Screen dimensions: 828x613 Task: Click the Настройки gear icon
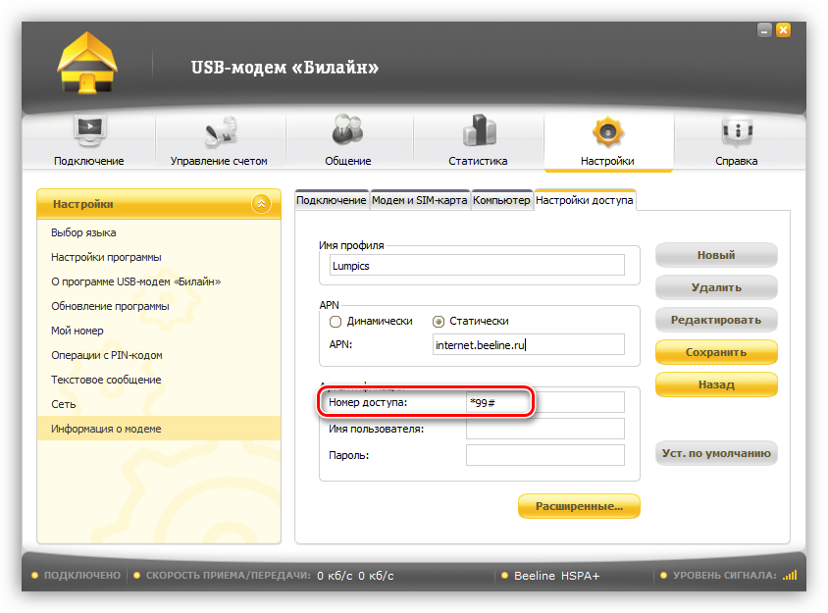[607, 132]
